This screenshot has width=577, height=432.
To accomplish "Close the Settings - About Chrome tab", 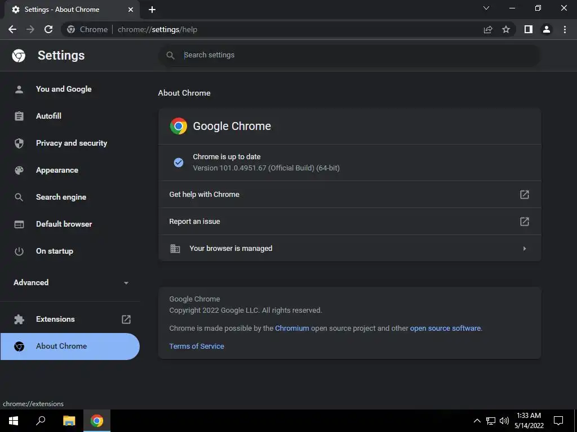I will pos(131,10).
